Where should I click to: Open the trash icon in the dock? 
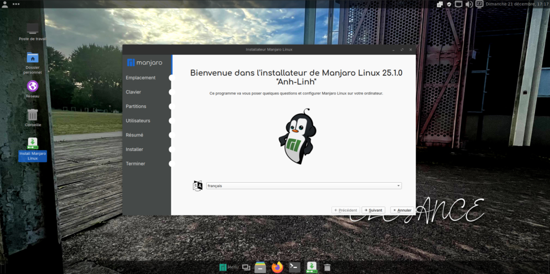(x=327, y=268)
